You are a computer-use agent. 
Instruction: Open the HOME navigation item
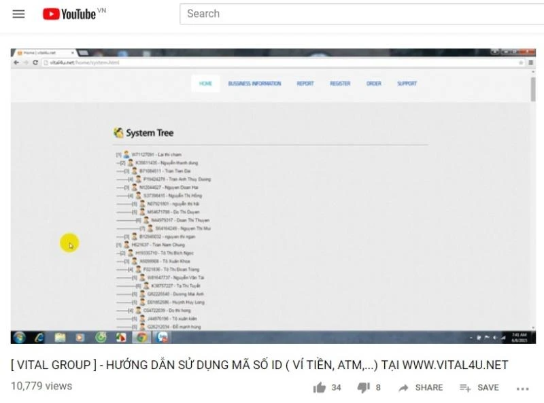point(205,84)
